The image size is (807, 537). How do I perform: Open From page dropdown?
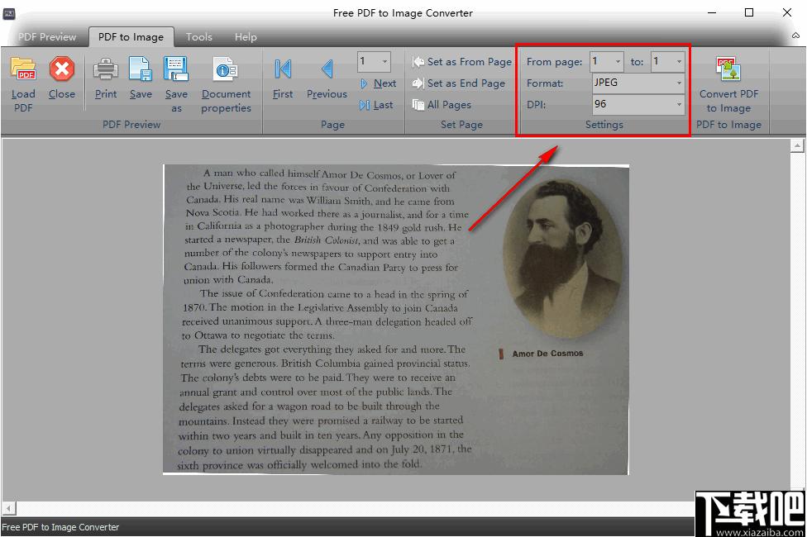point(618,62)
